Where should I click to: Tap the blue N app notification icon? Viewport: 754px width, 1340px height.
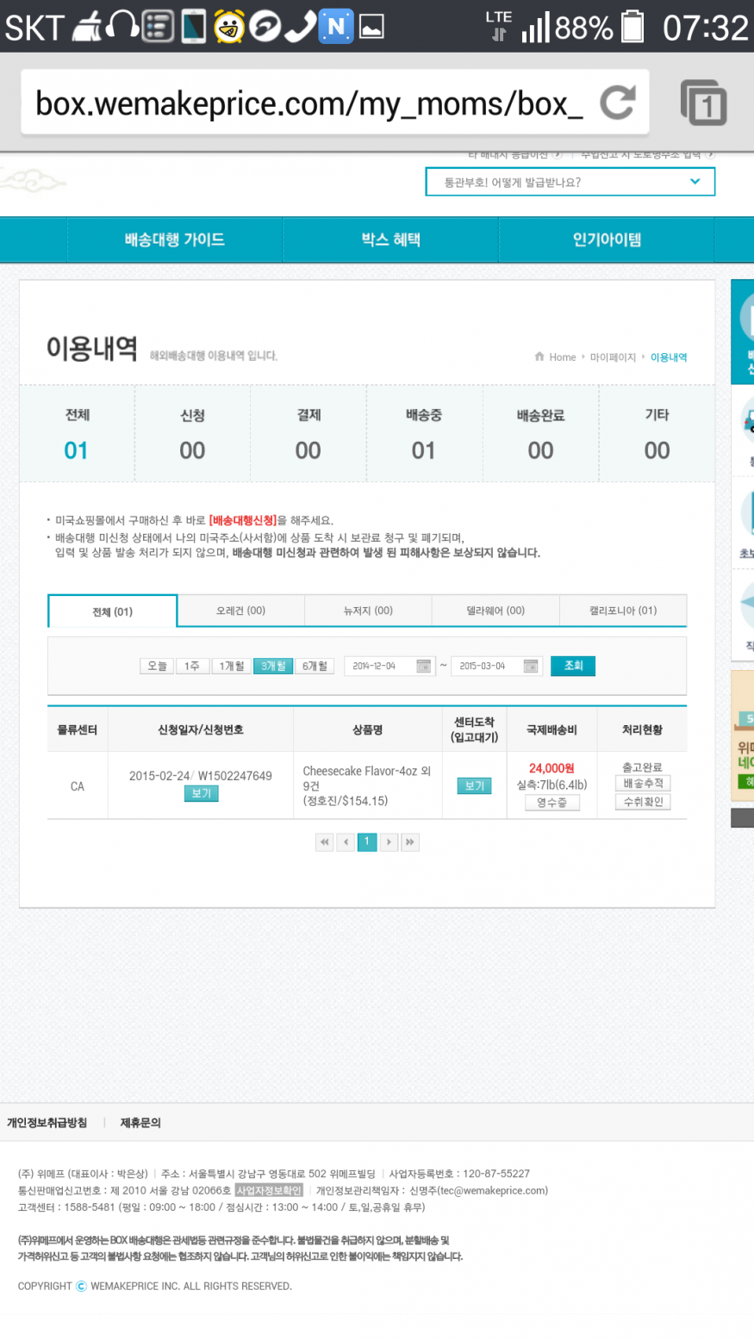336,27
